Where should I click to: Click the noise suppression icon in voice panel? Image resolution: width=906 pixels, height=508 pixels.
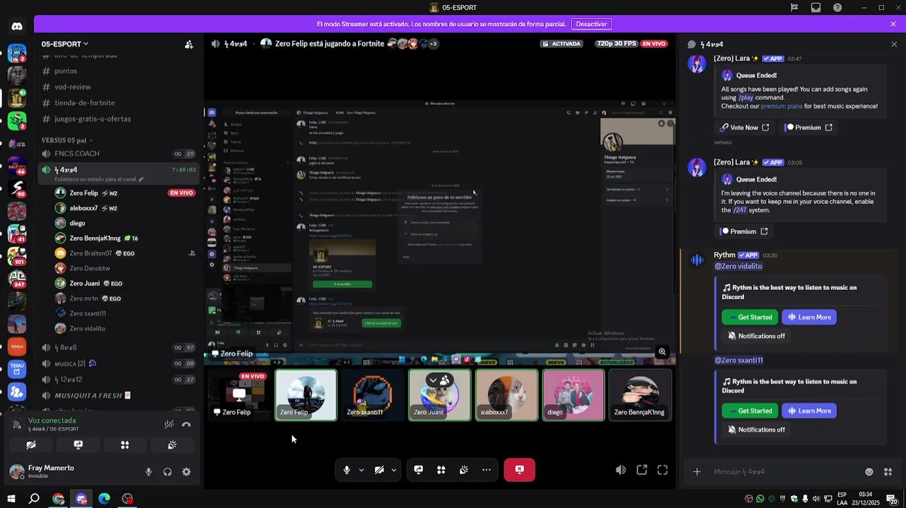pyautogui.click(x=169, y=424)
